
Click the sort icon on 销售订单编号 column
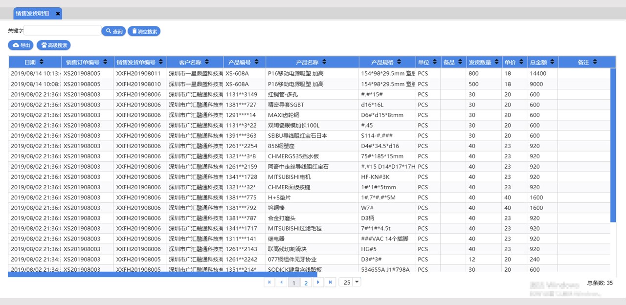point(105,62)
